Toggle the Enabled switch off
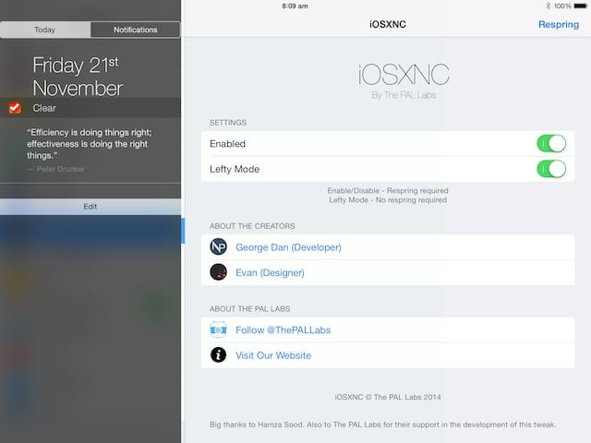591x443 pixels. 551,144
